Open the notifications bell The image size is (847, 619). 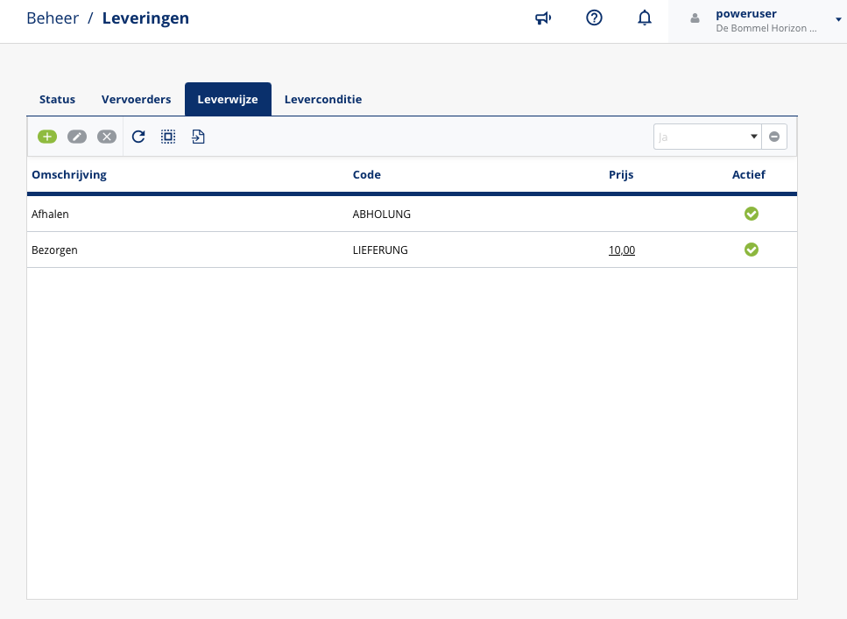645,18
